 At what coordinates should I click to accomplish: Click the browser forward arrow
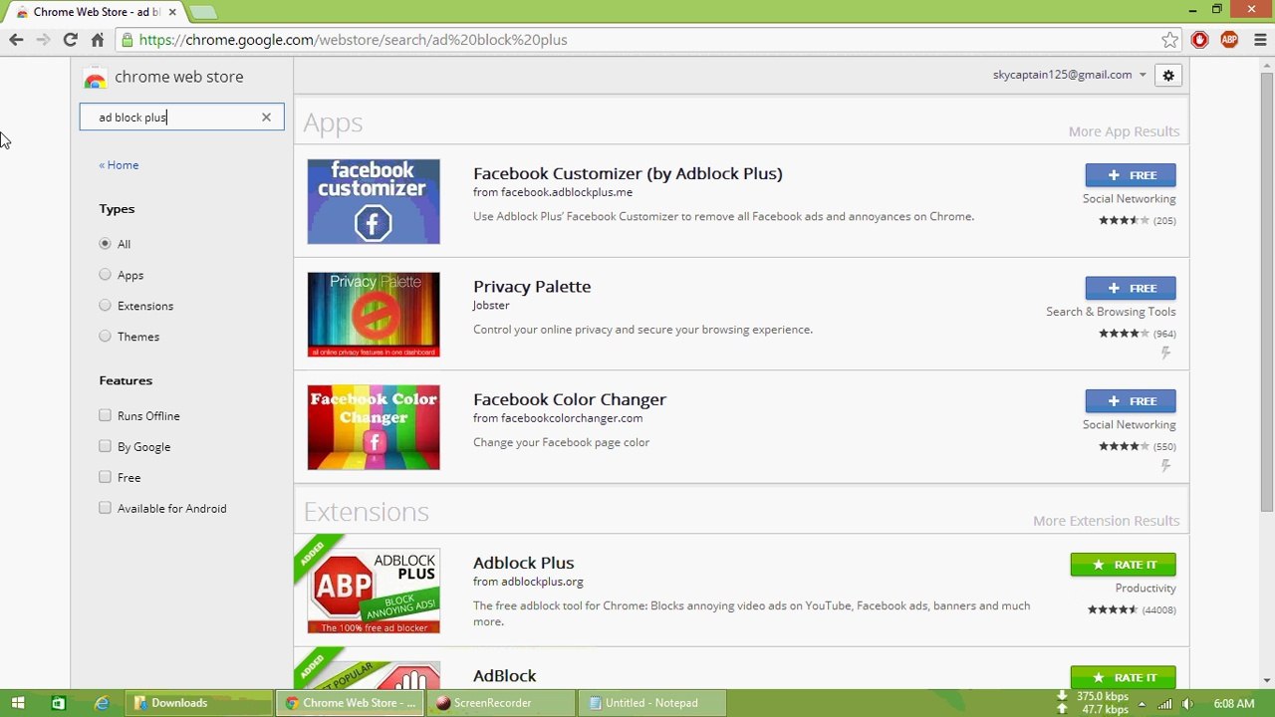(x=43, y=40)
